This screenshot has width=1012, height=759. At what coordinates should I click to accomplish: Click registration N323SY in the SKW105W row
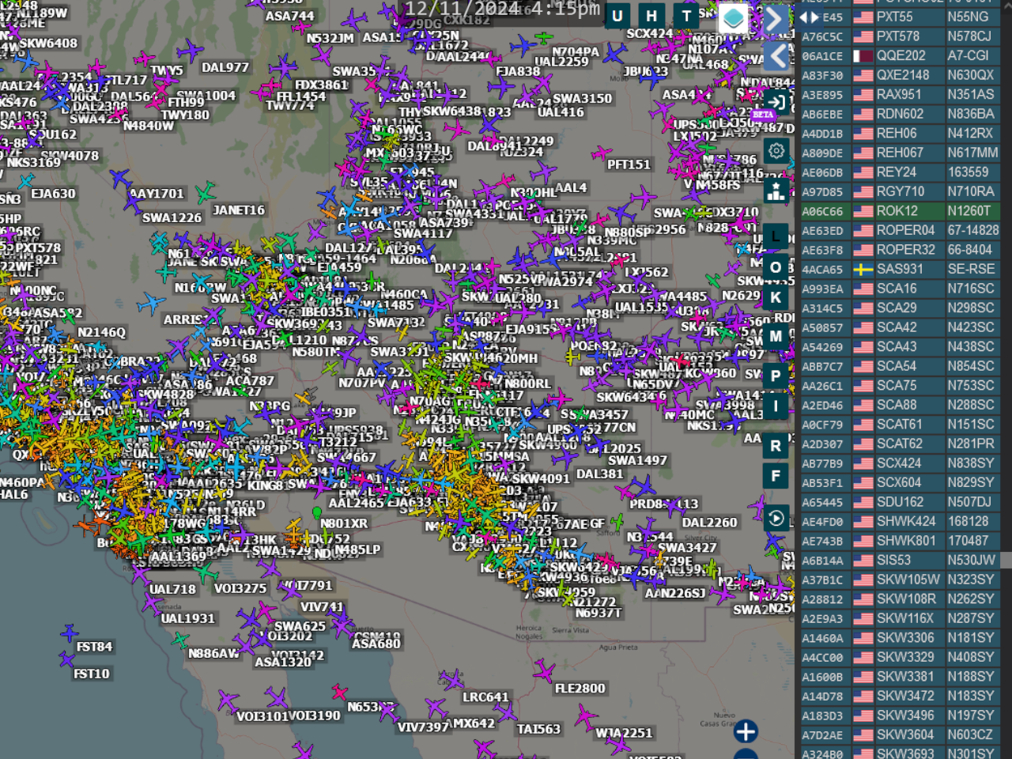tap(971, 580)
